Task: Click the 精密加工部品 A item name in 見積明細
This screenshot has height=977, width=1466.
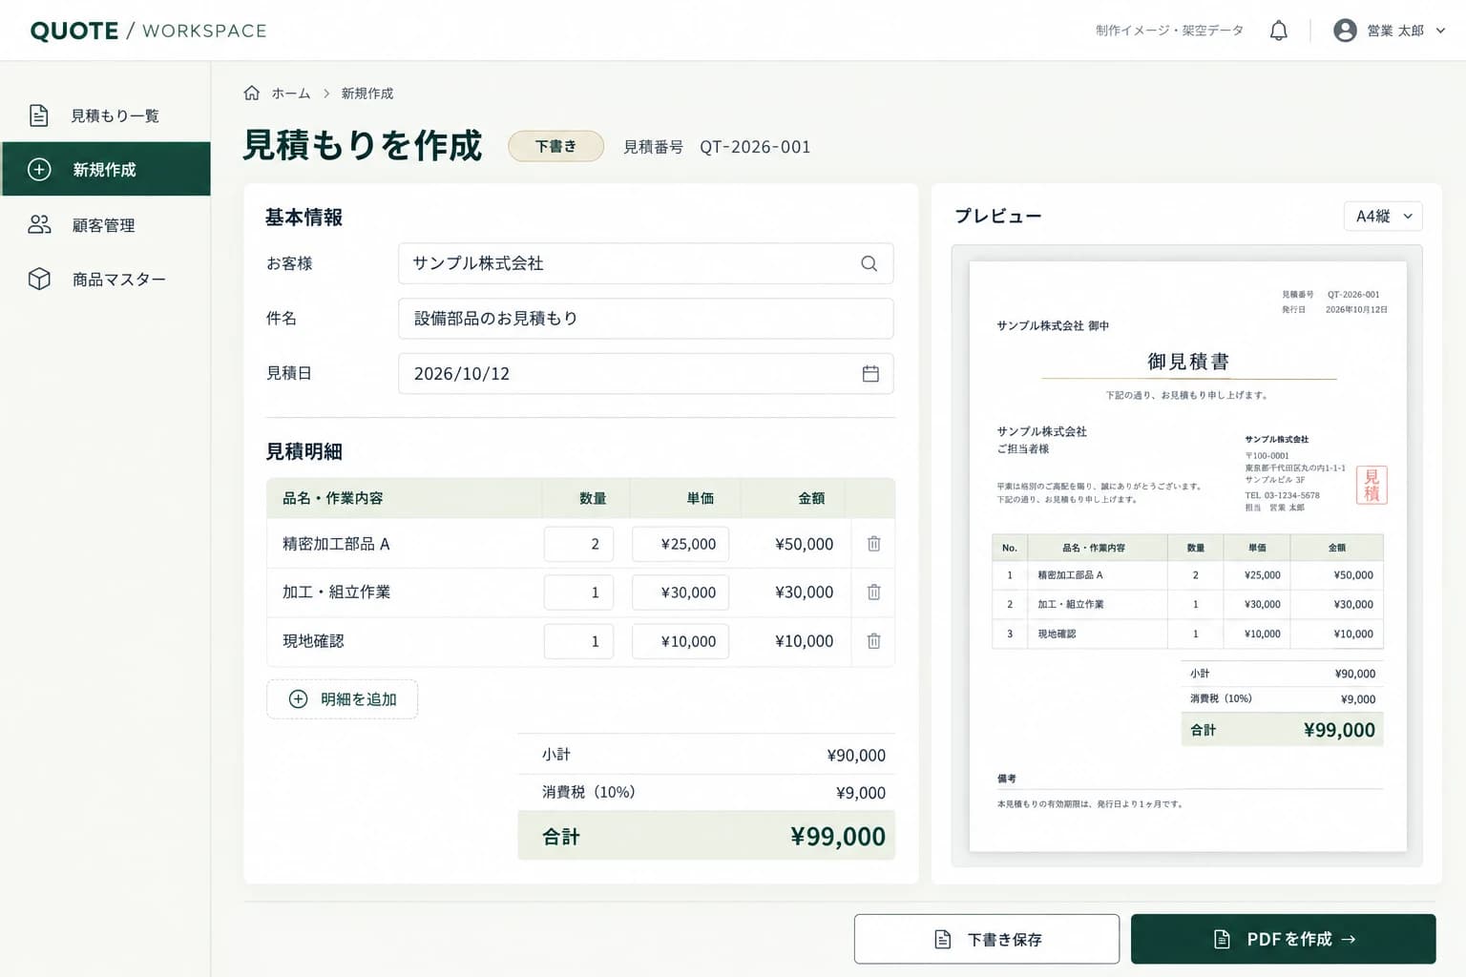Action: tap(336, 544)
